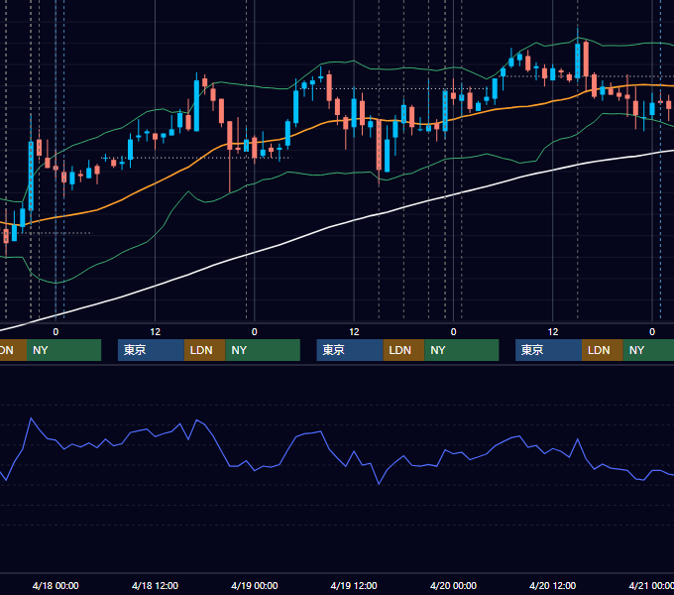Click hour label 0 above 4/18 00:00

click(x=56, y=332)
